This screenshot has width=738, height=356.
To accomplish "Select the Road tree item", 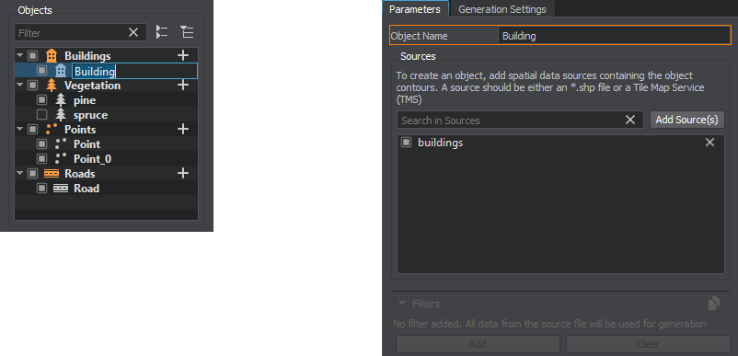I will click(86, 189).
